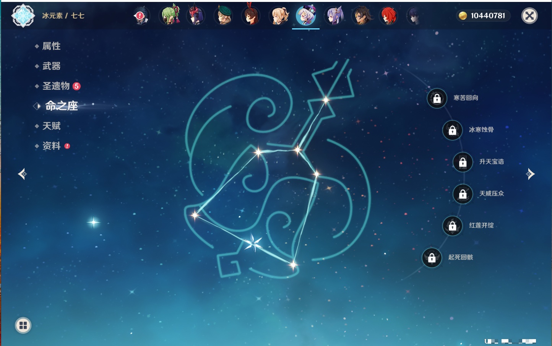The width and height of the screenshot is (552, 346).
Task: Click the lock icon for 冰寒蚀骨
Action: pos(452,130)
